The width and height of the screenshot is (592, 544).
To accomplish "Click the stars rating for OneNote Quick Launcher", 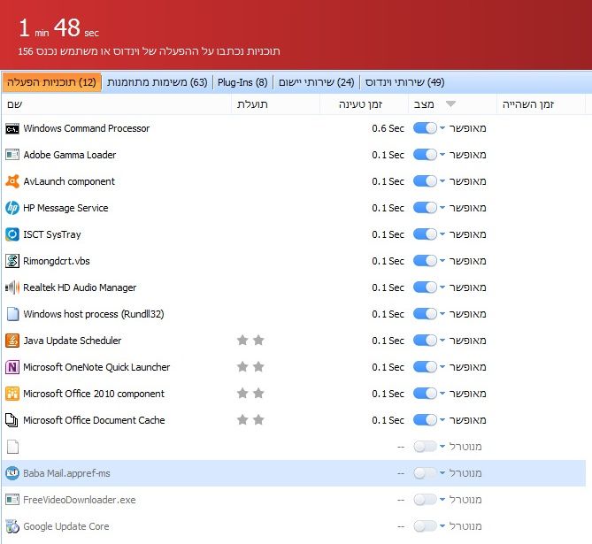I will [x=250, y=366].
